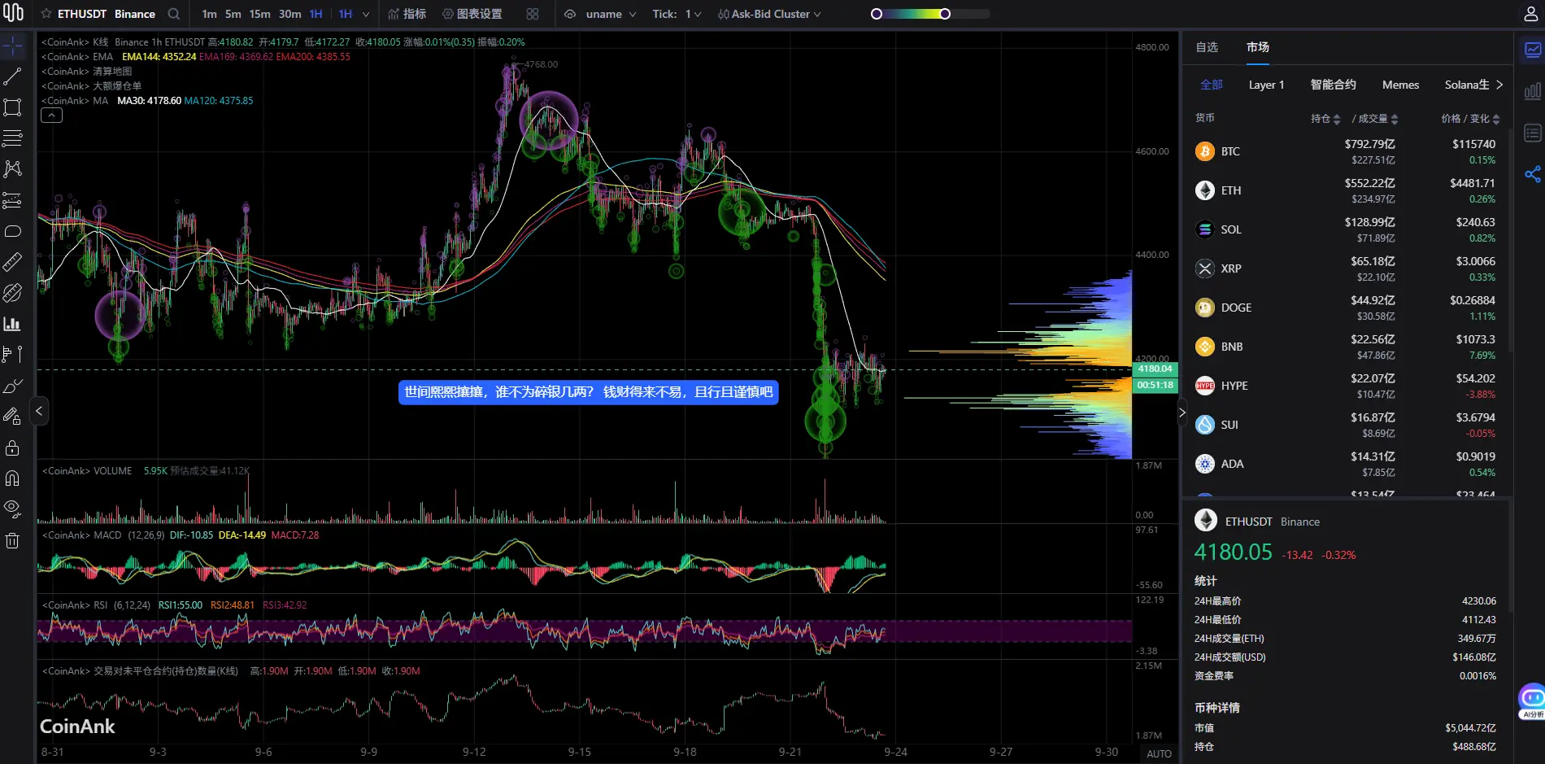The image size is (1545, 764).
Task: Sort the list by 价格/变化 price change
Action: pyautogui.click(x=1470, y=119)
